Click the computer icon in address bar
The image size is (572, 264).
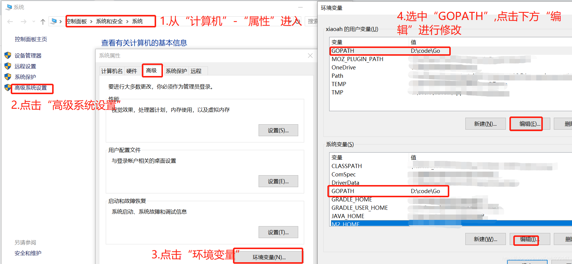[54, 21]
